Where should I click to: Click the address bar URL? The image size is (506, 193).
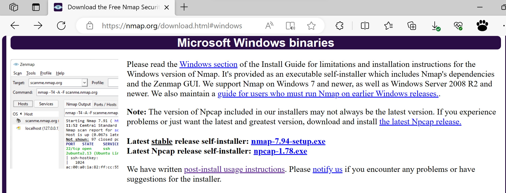click(172, 26)
